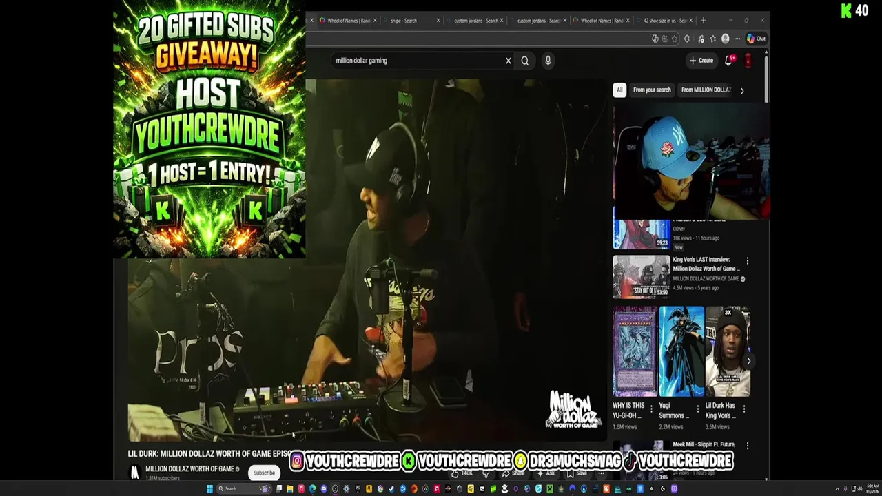Open the channel avatar below the video

click(135, 473)
